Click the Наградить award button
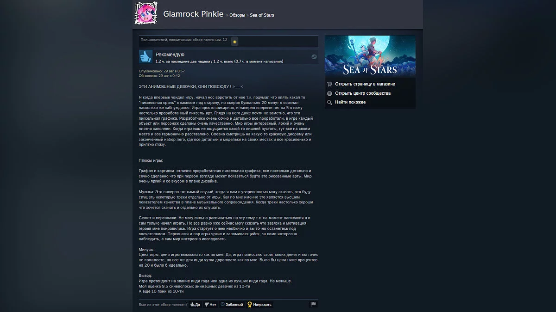The width and height of the screenshot is (556, 312). point(260,305)
